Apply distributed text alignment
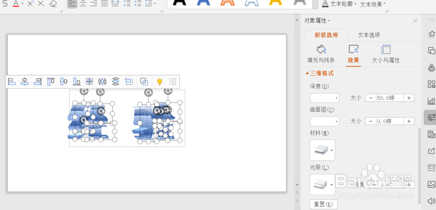Viewport: 436px width, 210px height. click(x=115, y=3)
